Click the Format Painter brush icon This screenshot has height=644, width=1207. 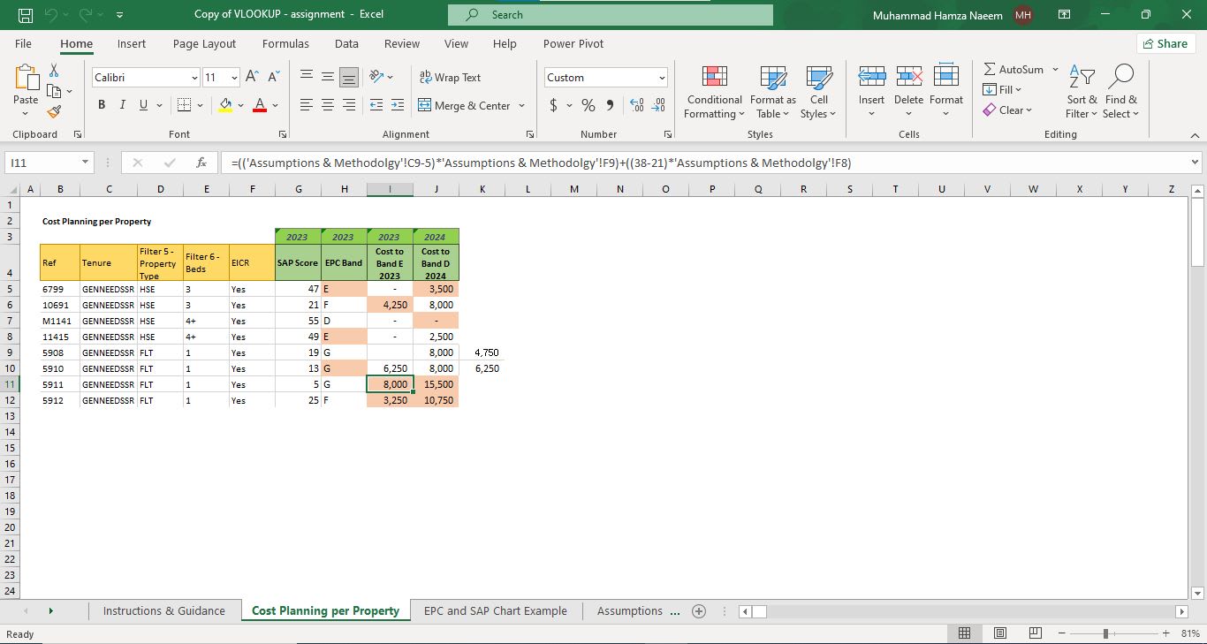pyautogui.click(x=54, y=112)
